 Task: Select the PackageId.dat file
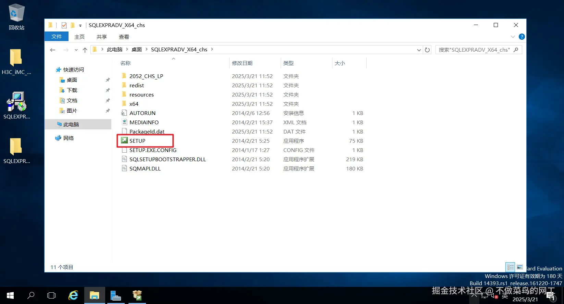147,131
